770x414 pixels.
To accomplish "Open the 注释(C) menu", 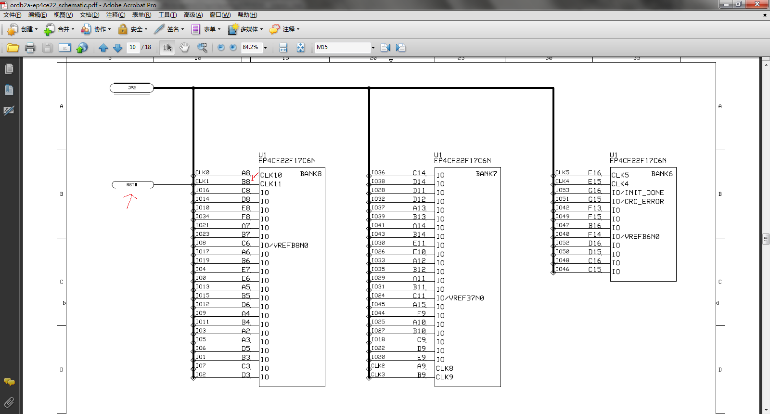I will coord(115,15).
